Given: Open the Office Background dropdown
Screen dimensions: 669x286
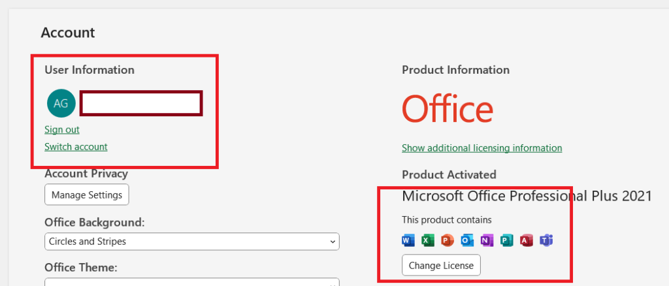Looking at the screenshot, I should coord(192,241).
